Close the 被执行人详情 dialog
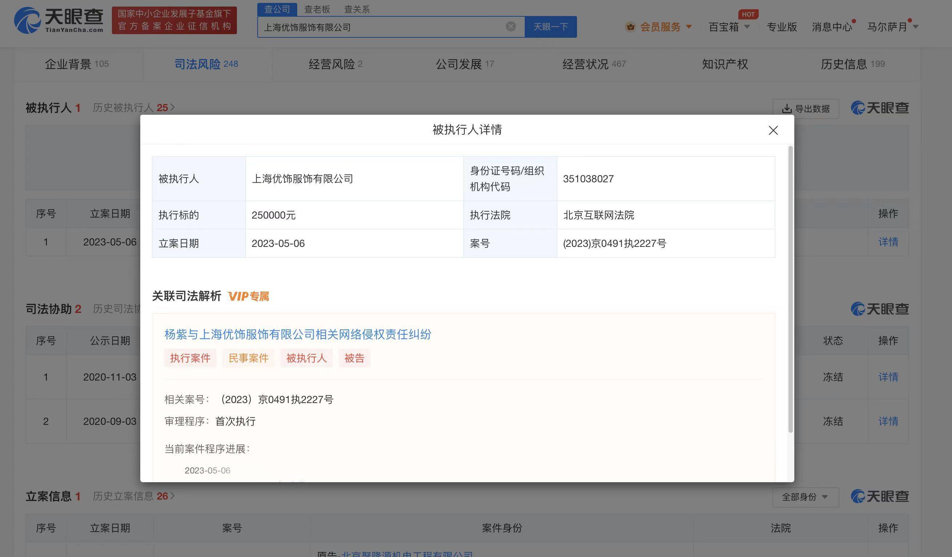 pyautogui.click(x=773, y=130)
